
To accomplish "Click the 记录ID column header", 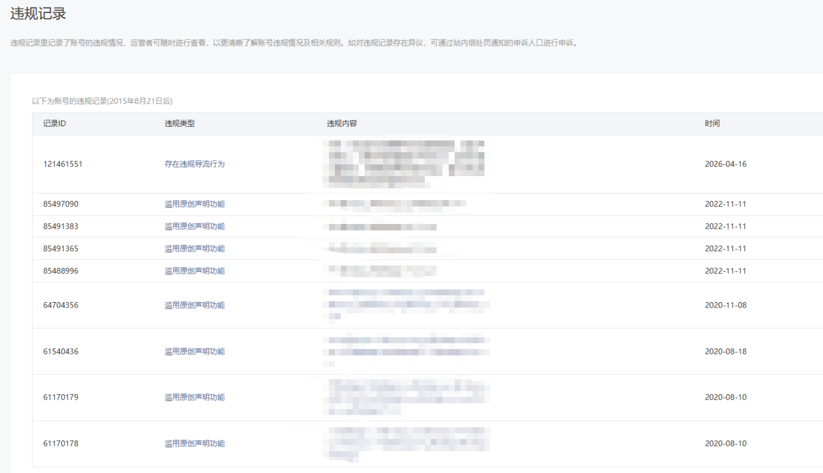I will click(54, 123).
